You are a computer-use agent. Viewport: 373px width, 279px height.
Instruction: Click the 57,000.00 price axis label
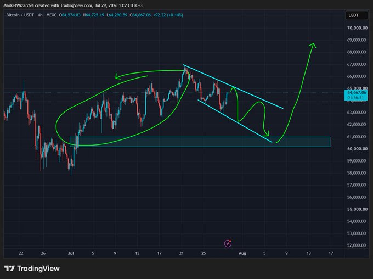coord(357,185)
